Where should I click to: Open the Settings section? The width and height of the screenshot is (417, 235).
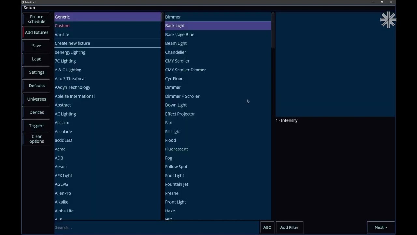[x=36, y=72]
